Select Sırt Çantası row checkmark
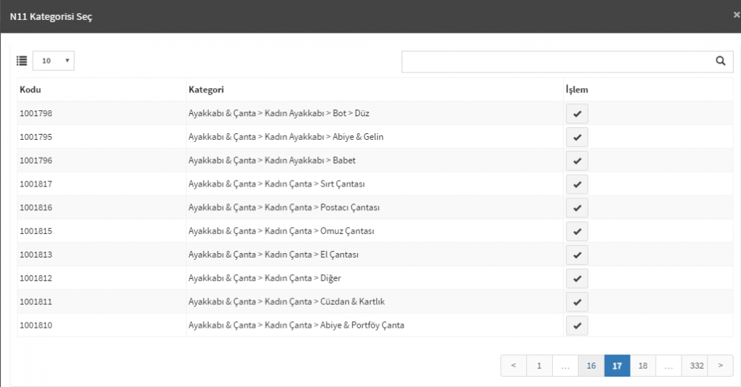The image size is (741, 387). pyautogui.click(x=577, y=184)
